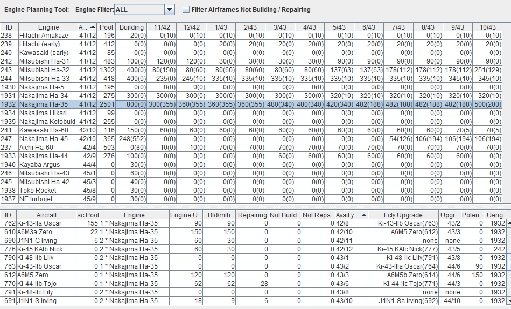Select the Mitsubishi Ha-33 engine row

click(251, 78)
